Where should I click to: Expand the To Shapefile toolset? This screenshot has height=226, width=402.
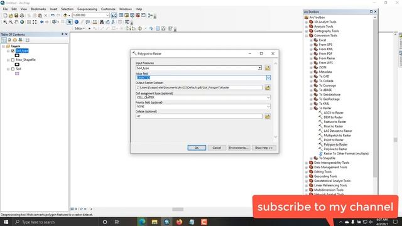(x=311, y=158)
